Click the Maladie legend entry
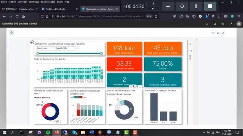The width and height of the screenshot is (243, 136). (x=111, y=94)
